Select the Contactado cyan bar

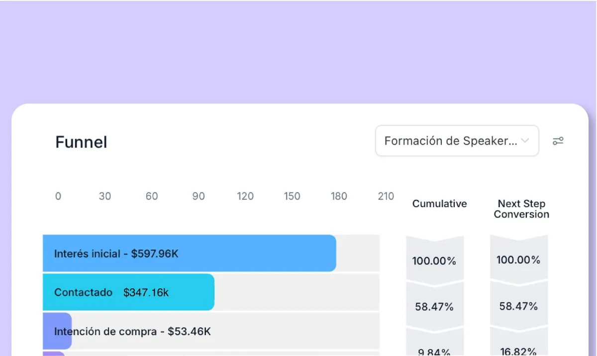[129, 292]
